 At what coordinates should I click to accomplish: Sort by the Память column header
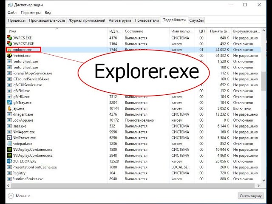219,31
